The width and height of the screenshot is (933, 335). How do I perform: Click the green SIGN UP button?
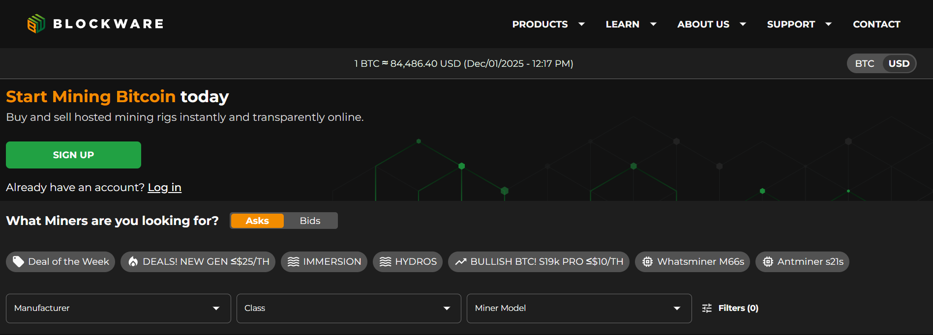pos(73,155)
